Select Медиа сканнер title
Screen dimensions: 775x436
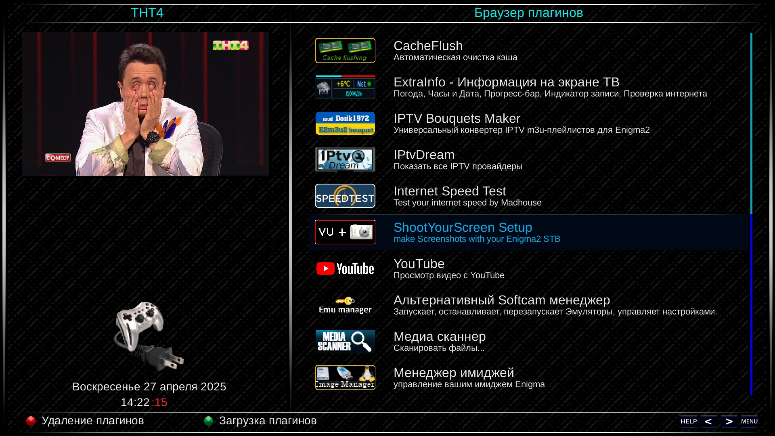440,336
